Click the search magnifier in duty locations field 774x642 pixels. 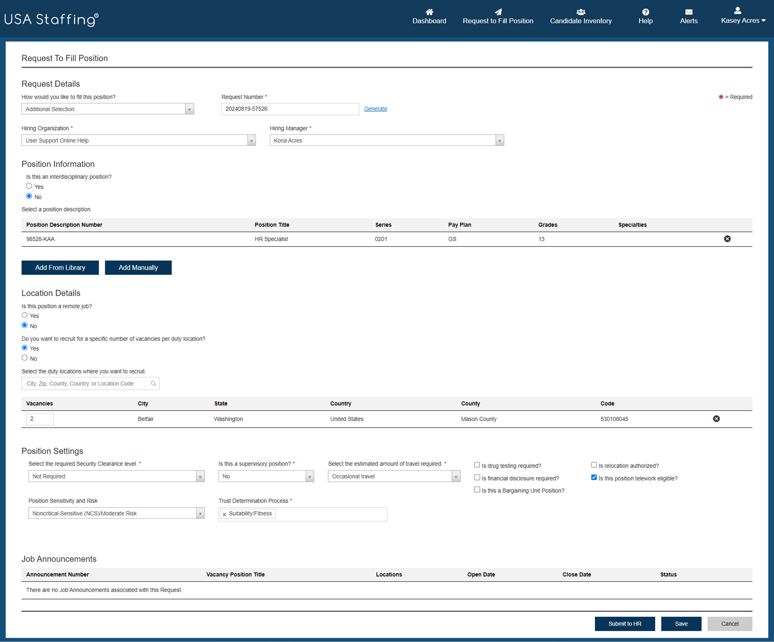[x=154, y=383]
